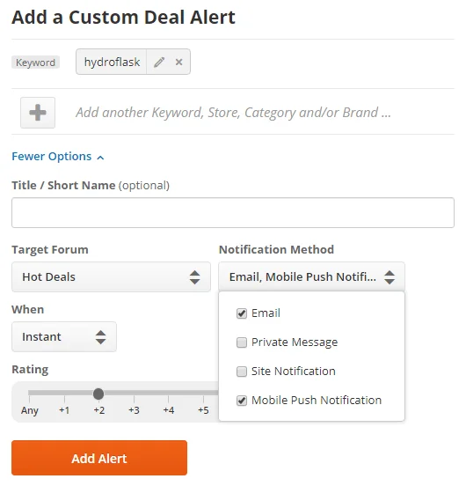
Task: Edit the hydroflask keyword with pencil icon
Action: point(159,63)
